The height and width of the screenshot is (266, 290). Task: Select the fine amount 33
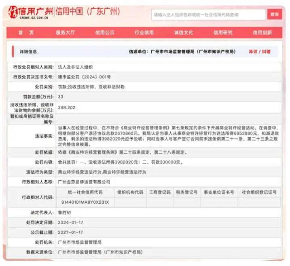pos(61,97)
